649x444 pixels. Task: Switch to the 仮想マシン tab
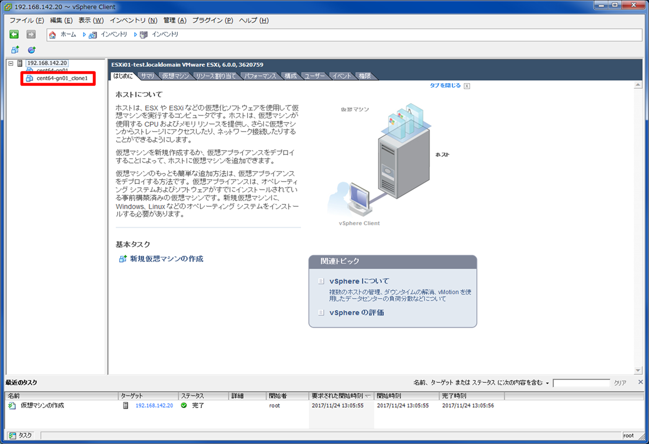coord(175,76)
